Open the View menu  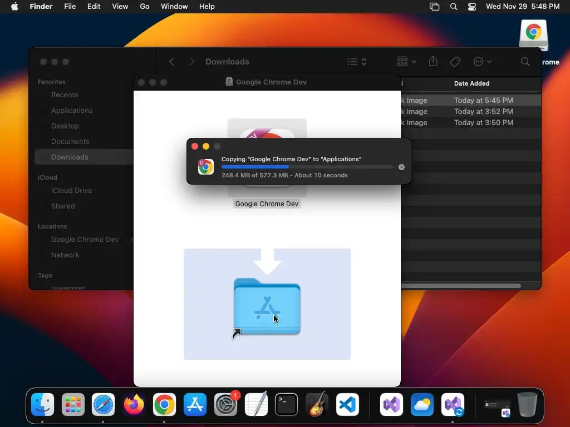point(120,7)
